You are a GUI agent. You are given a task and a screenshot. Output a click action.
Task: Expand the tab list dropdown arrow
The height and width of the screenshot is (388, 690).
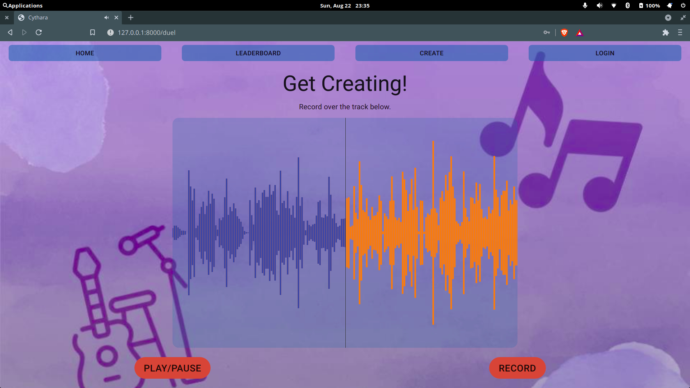pyautogui.click(x=668, y=18)
